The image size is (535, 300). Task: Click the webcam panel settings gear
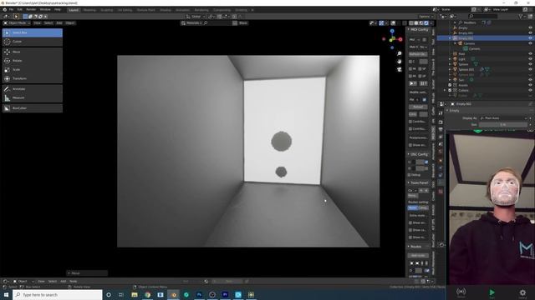[522, 292]
